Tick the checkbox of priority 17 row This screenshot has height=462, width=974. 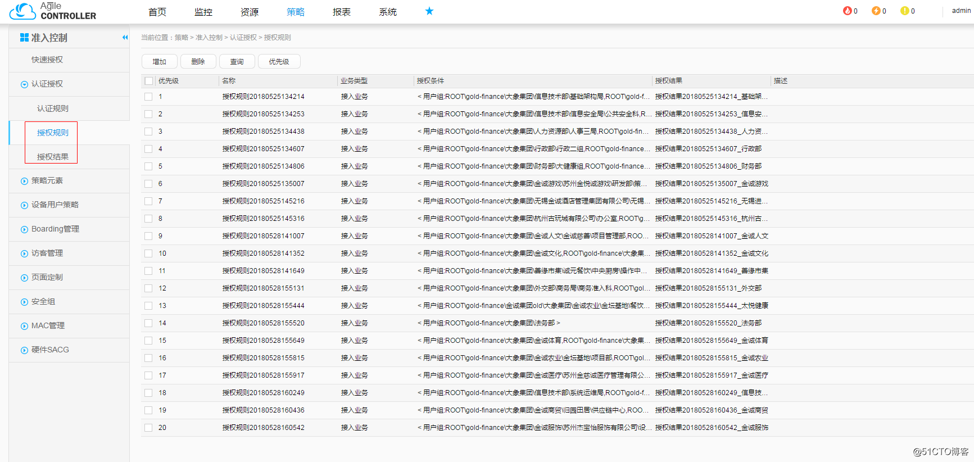[148, 375]
